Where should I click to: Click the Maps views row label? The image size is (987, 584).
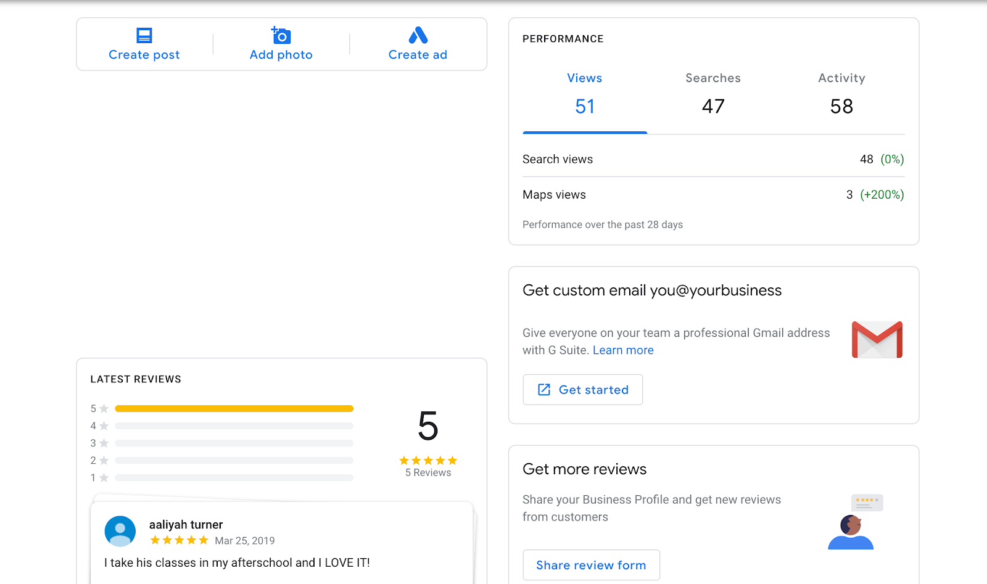554,195
